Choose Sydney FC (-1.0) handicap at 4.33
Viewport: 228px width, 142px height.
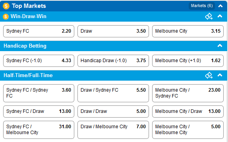coord(39,61)
